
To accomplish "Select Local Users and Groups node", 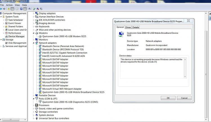I will 17,30.
